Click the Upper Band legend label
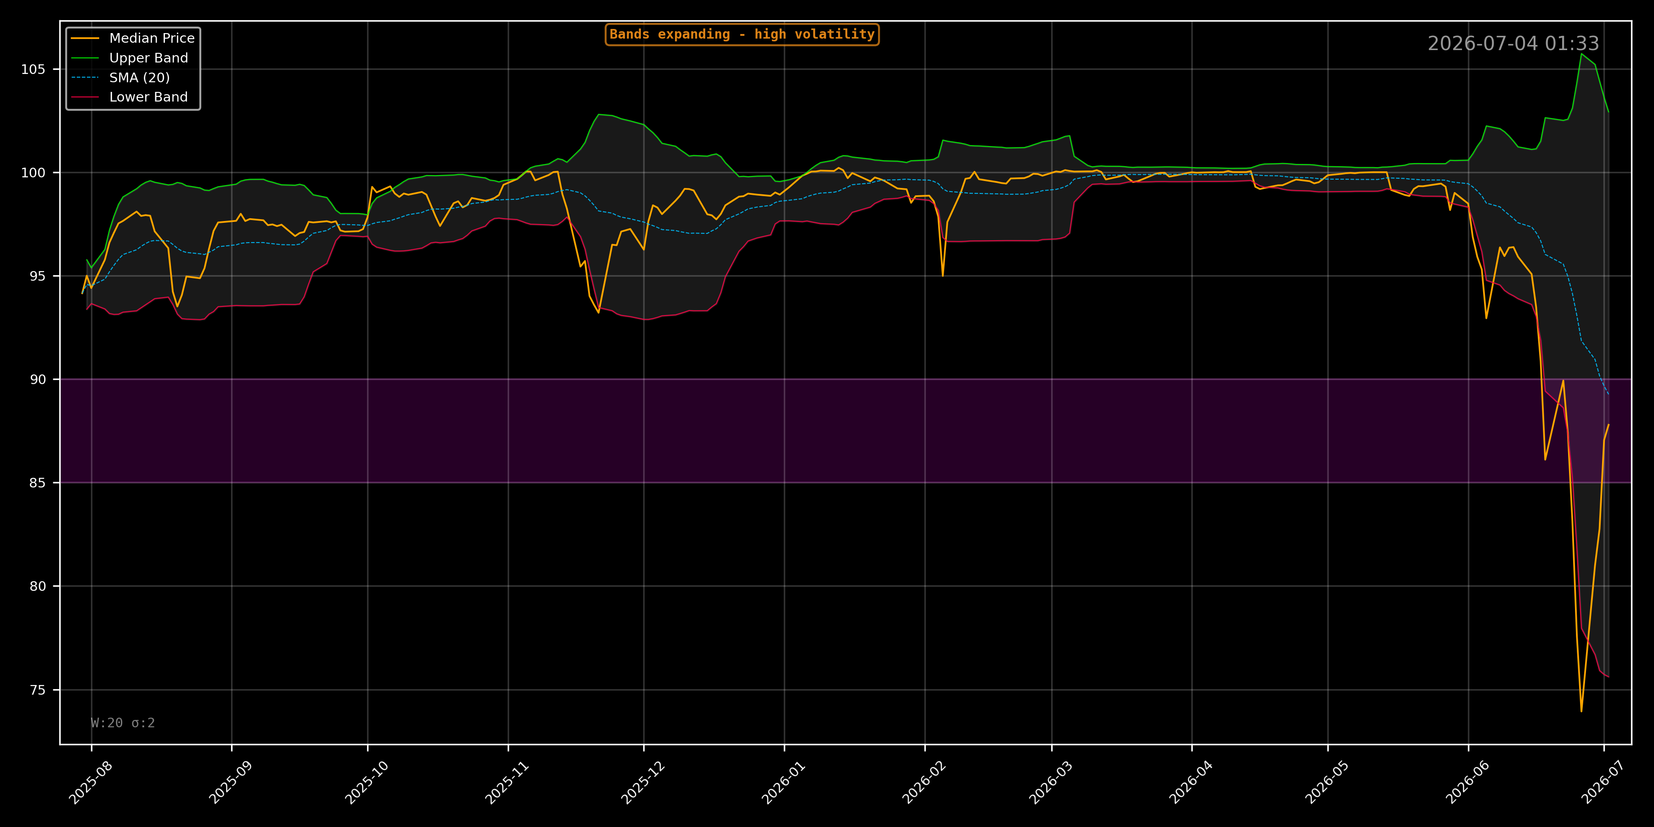 [x=148, y=58]
